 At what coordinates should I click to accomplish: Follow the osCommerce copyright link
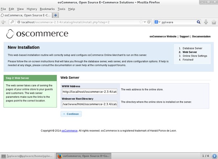[x=69, y=131]
